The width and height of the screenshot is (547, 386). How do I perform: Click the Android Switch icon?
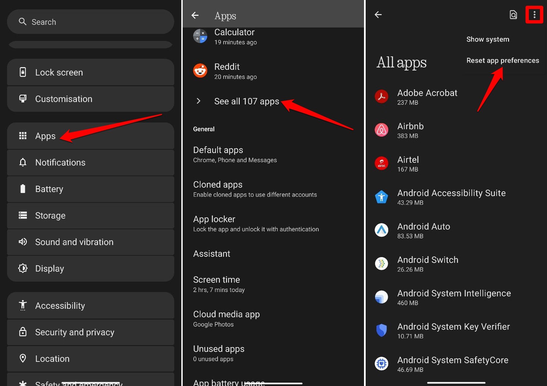coord(381,263)
